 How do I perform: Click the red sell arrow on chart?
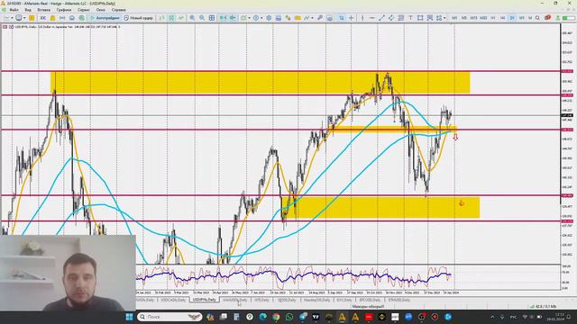click(x=455, y=137)
